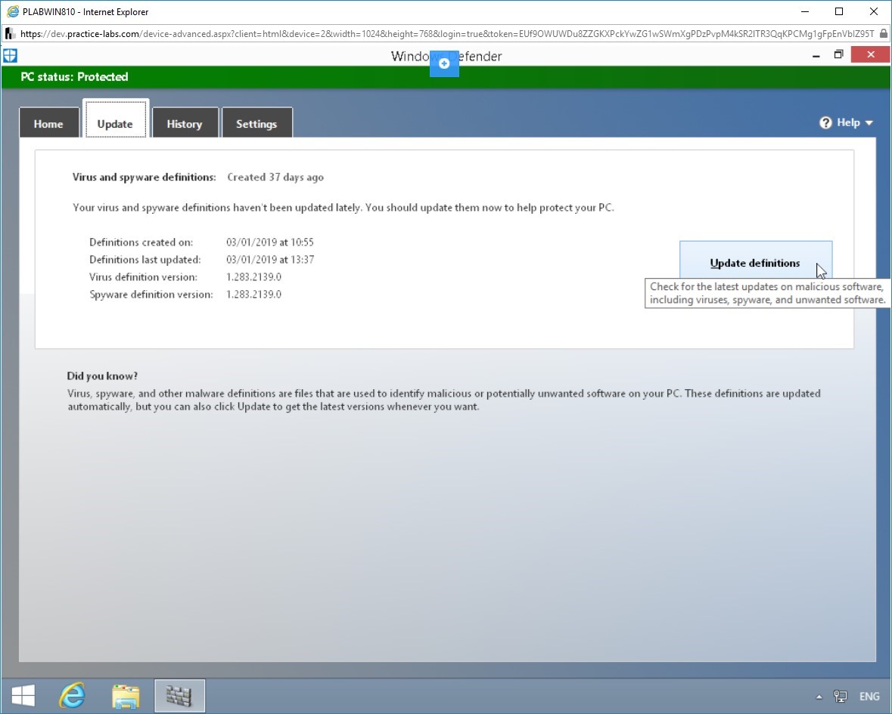Click the blue plus overlay button
This screenshot has width=892, height=714.
click(444, 63)
